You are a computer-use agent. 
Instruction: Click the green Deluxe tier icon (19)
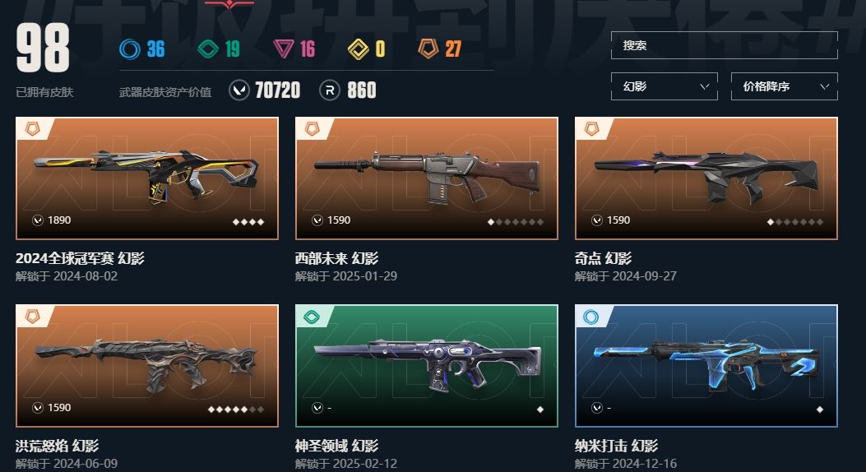(x=208, y=49)
